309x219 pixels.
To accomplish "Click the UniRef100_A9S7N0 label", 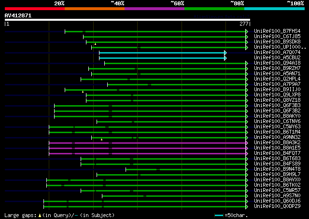I will click(277, 196).
